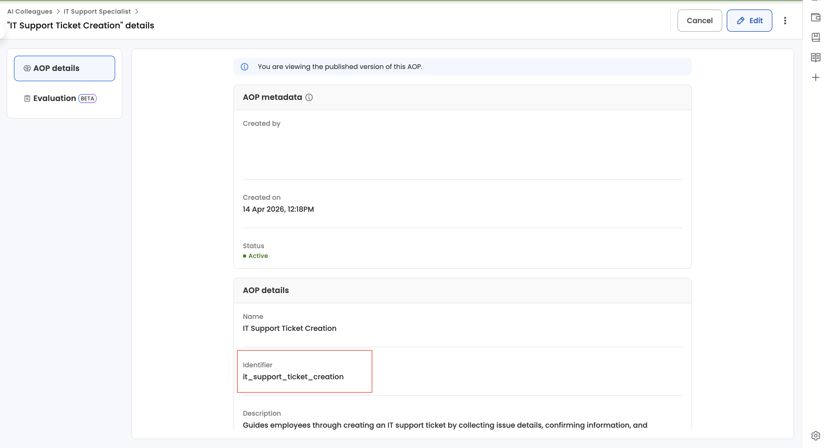The image size is (828, 448).
Task: Select the AOP details sidebar tab
Action: [64, 68]
